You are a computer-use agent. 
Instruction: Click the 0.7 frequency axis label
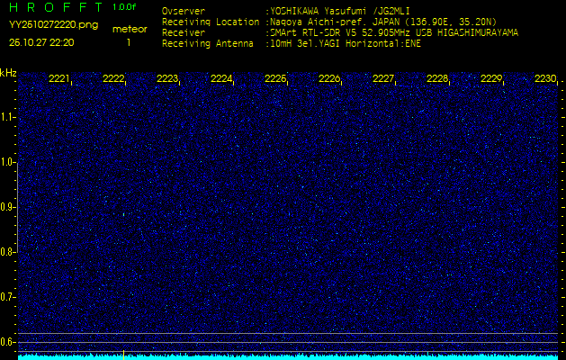coord(8,296)
